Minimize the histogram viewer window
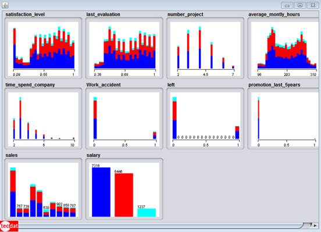Screen dimensions: 321x232 point(287,5)
